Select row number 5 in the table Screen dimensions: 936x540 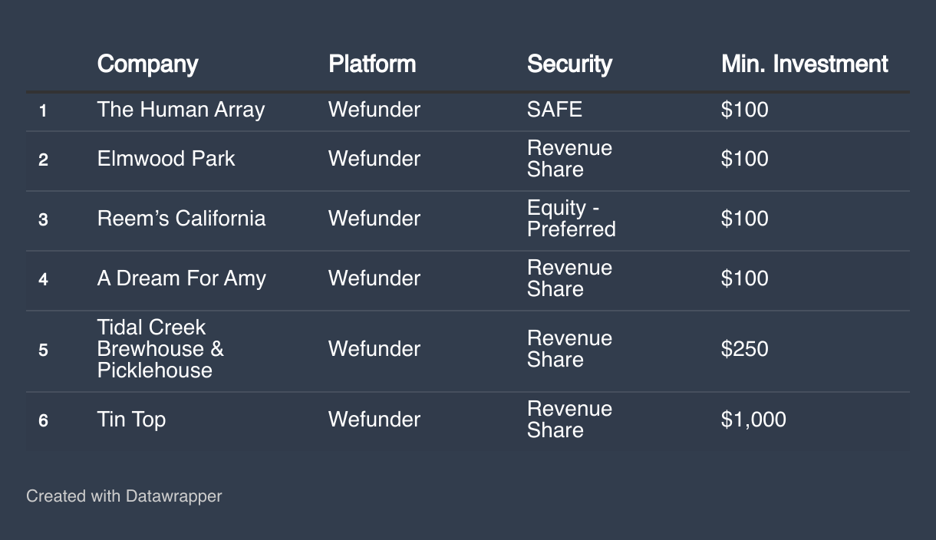coord(43,350)
